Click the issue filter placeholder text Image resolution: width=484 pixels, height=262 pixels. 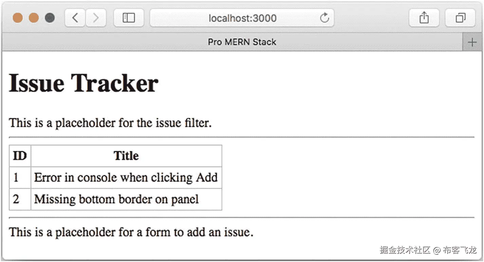click(110, 123)
